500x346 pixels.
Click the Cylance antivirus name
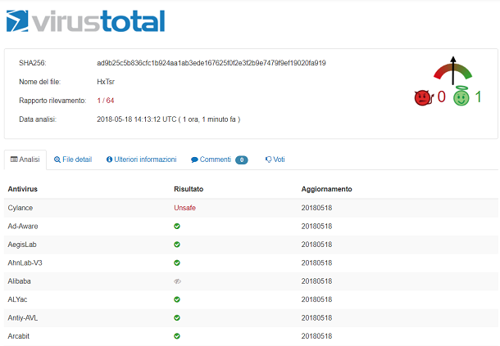pos(20,208)
